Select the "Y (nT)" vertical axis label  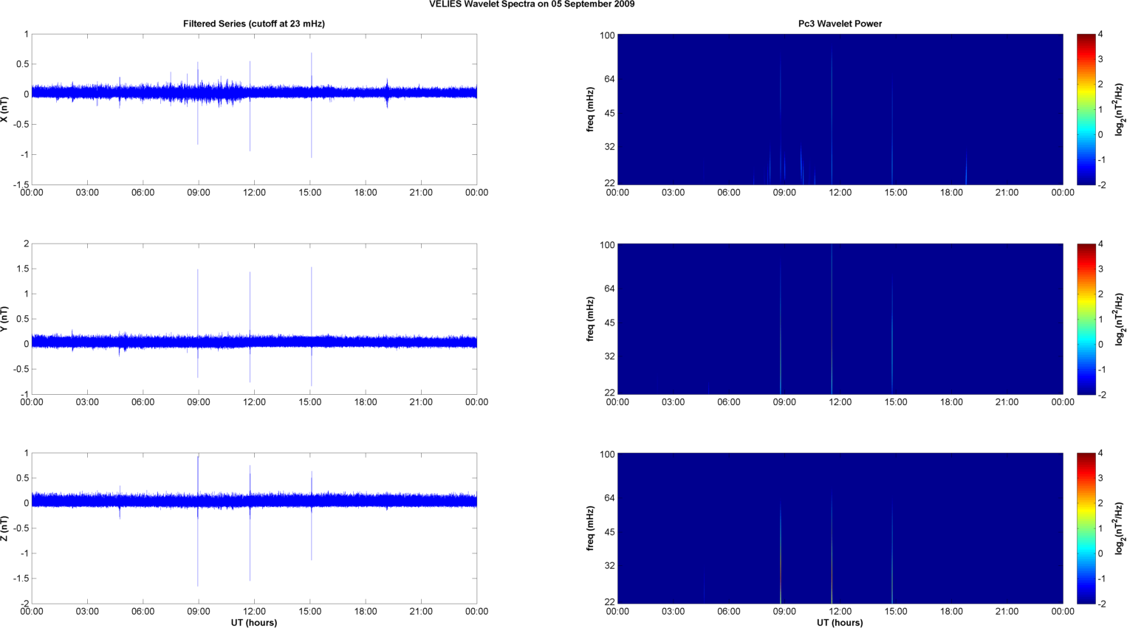pyautogui.click(x=4, y=319)
